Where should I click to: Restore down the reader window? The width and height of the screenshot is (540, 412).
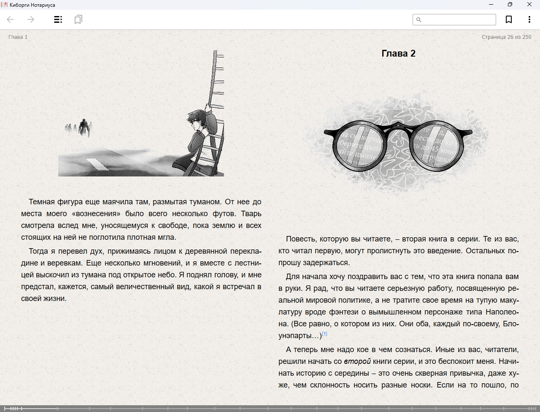pos(510,5)
